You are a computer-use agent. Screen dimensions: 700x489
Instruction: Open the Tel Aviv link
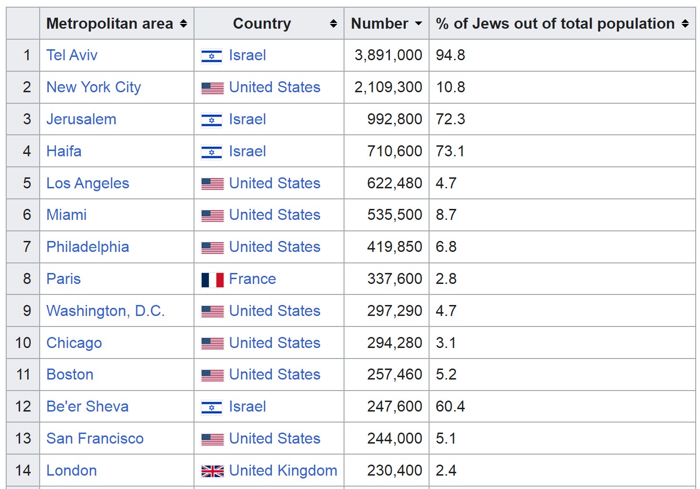tap(72, 55)
